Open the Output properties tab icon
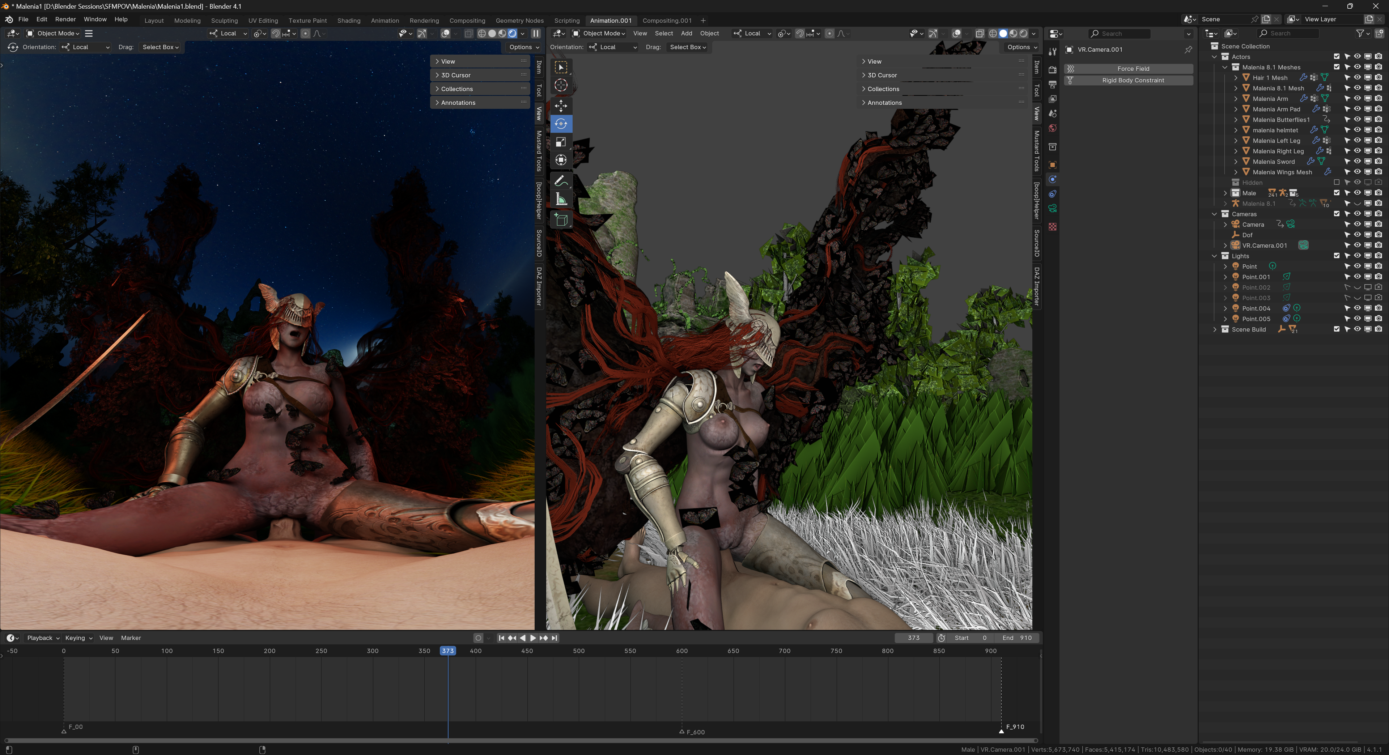This screenshot has width=1389, height=755. point(1053,85)
